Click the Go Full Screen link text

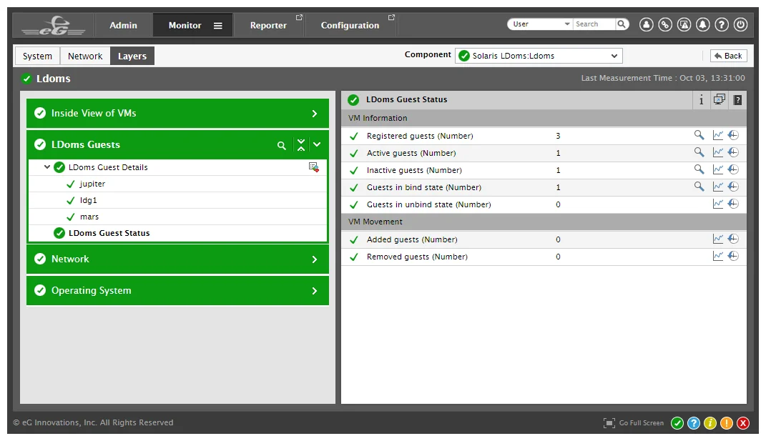pyautogui.click(x=642, y=423)
